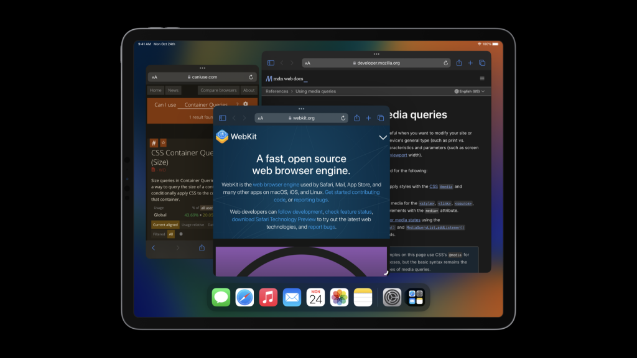Open the "check feature status" link
This screenshot has width=637, height=358.
348,212
